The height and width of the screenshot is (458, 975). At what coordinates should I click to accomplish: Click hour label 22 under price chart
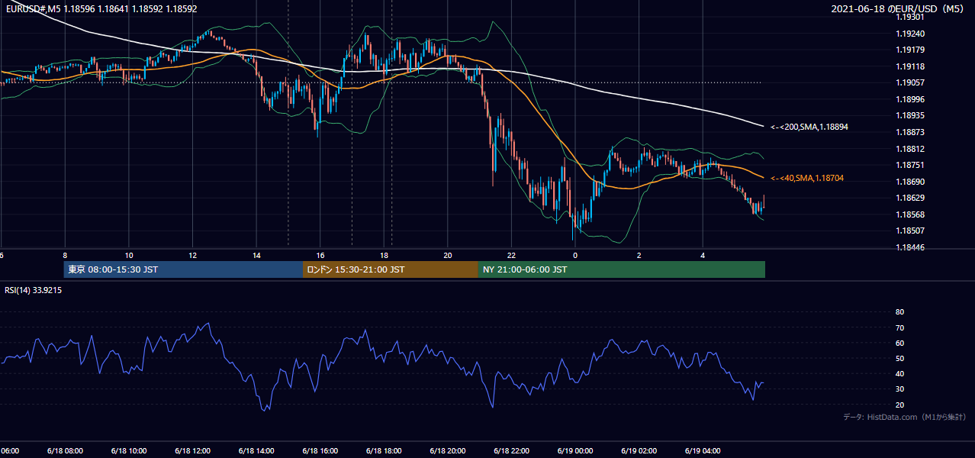tap(511, 256)
